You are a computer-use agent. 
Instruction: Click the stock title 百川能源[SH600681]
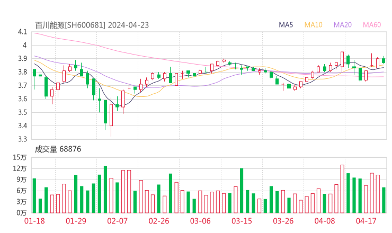click(70, 25)
